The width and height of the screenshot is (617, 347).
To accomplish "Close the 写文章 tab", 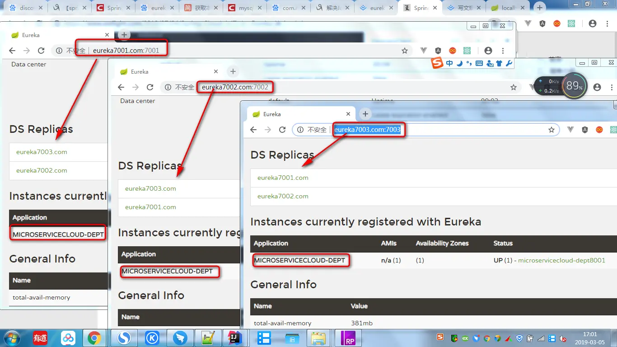I will pos(479,8).
